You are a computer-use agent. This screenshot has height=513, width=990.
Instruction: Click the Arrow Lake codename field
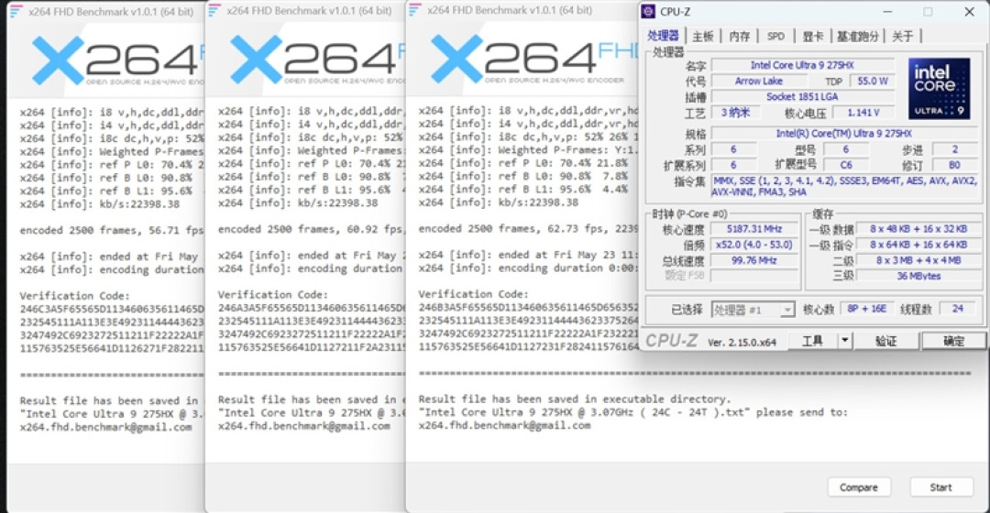[759, 81]
